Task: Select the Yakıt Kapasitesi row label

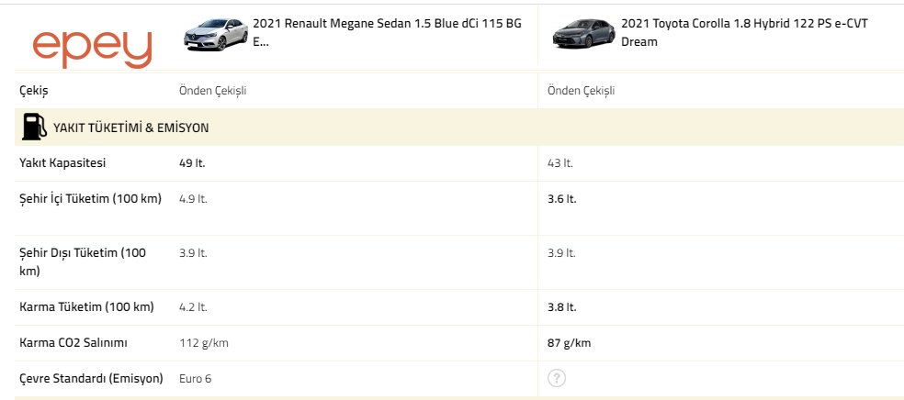Action: point(62,163)
